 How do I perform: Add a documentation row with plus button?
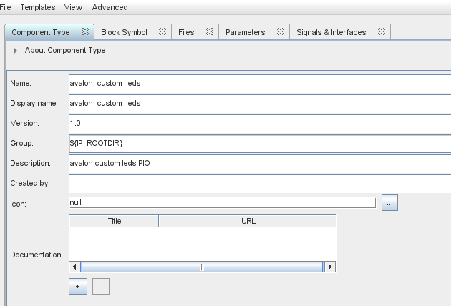(77, 287)
